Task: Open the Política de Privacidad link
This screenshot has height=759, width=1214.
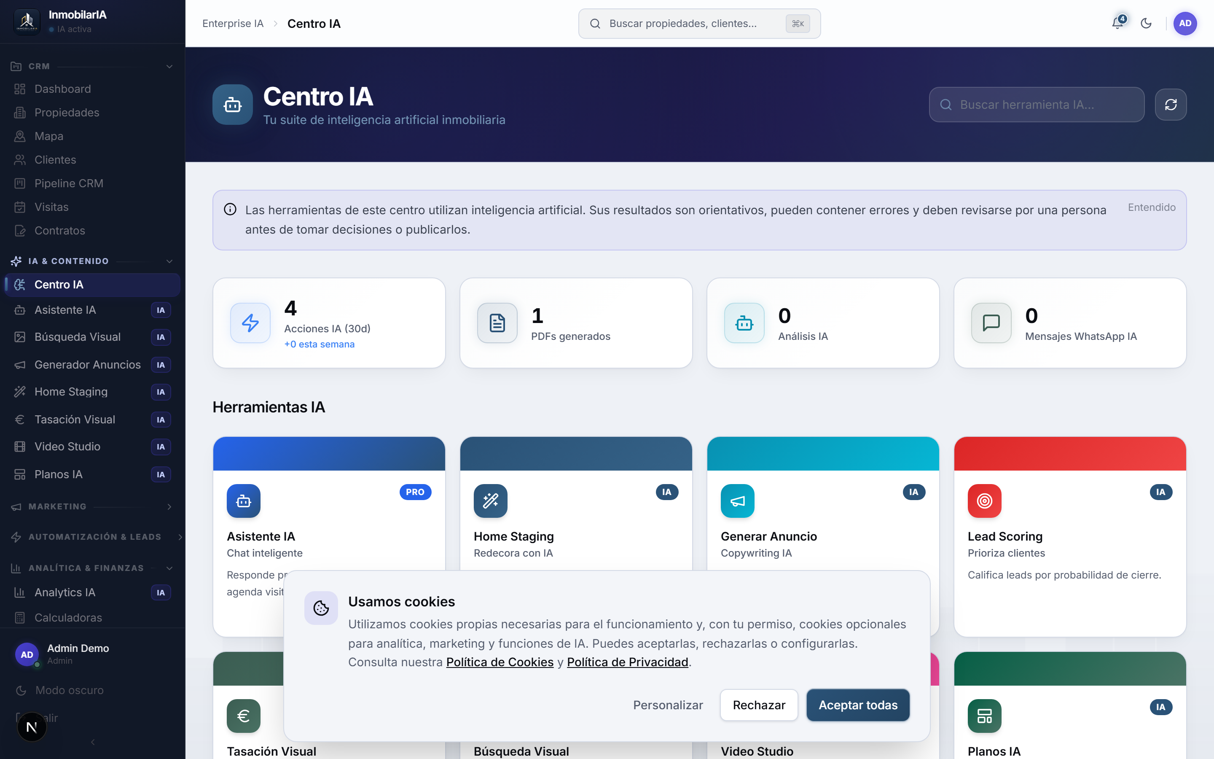Action: [628, 662]
